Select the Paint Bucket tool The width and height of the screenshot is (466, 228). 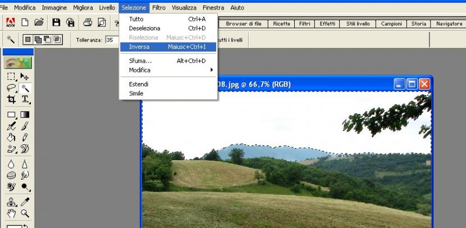(11, 138)
